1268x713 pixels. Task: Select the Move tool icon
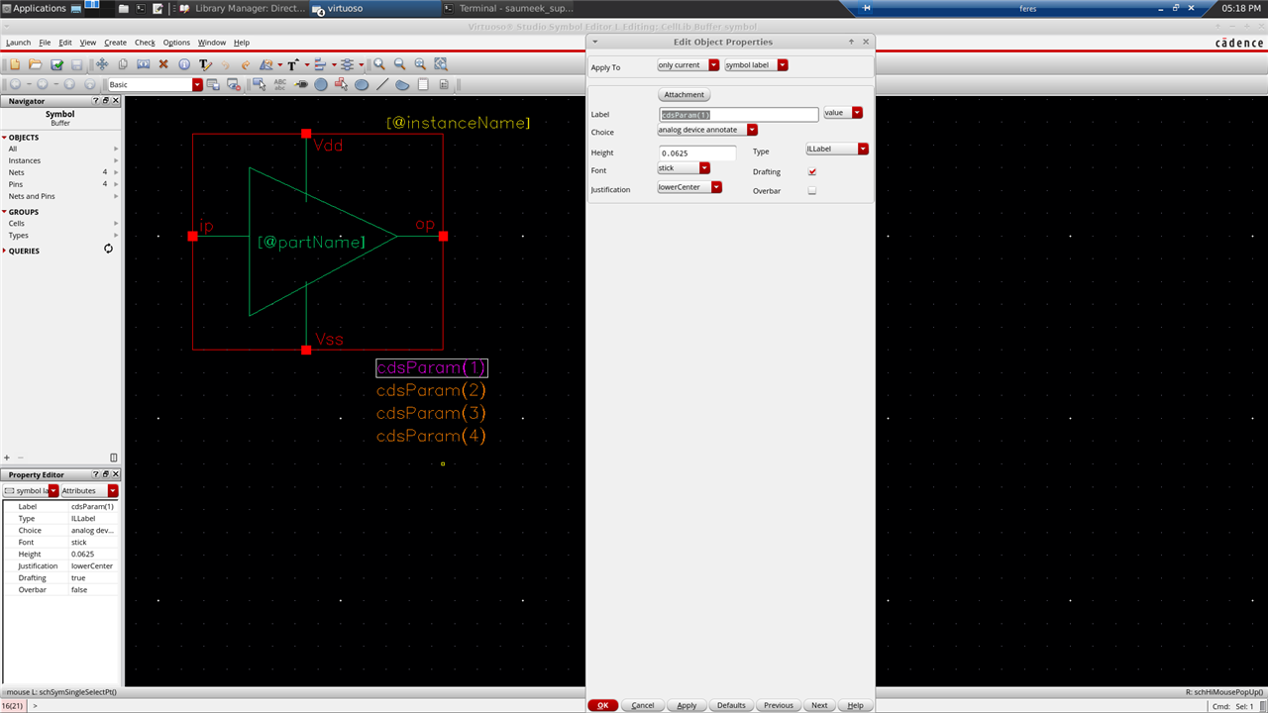[x=102, y=64]
